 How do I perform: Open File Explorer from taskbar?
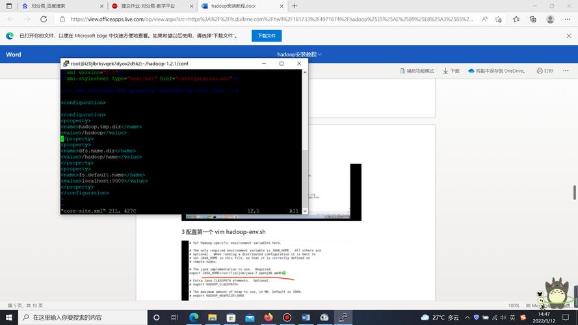[x=213, y=317]
